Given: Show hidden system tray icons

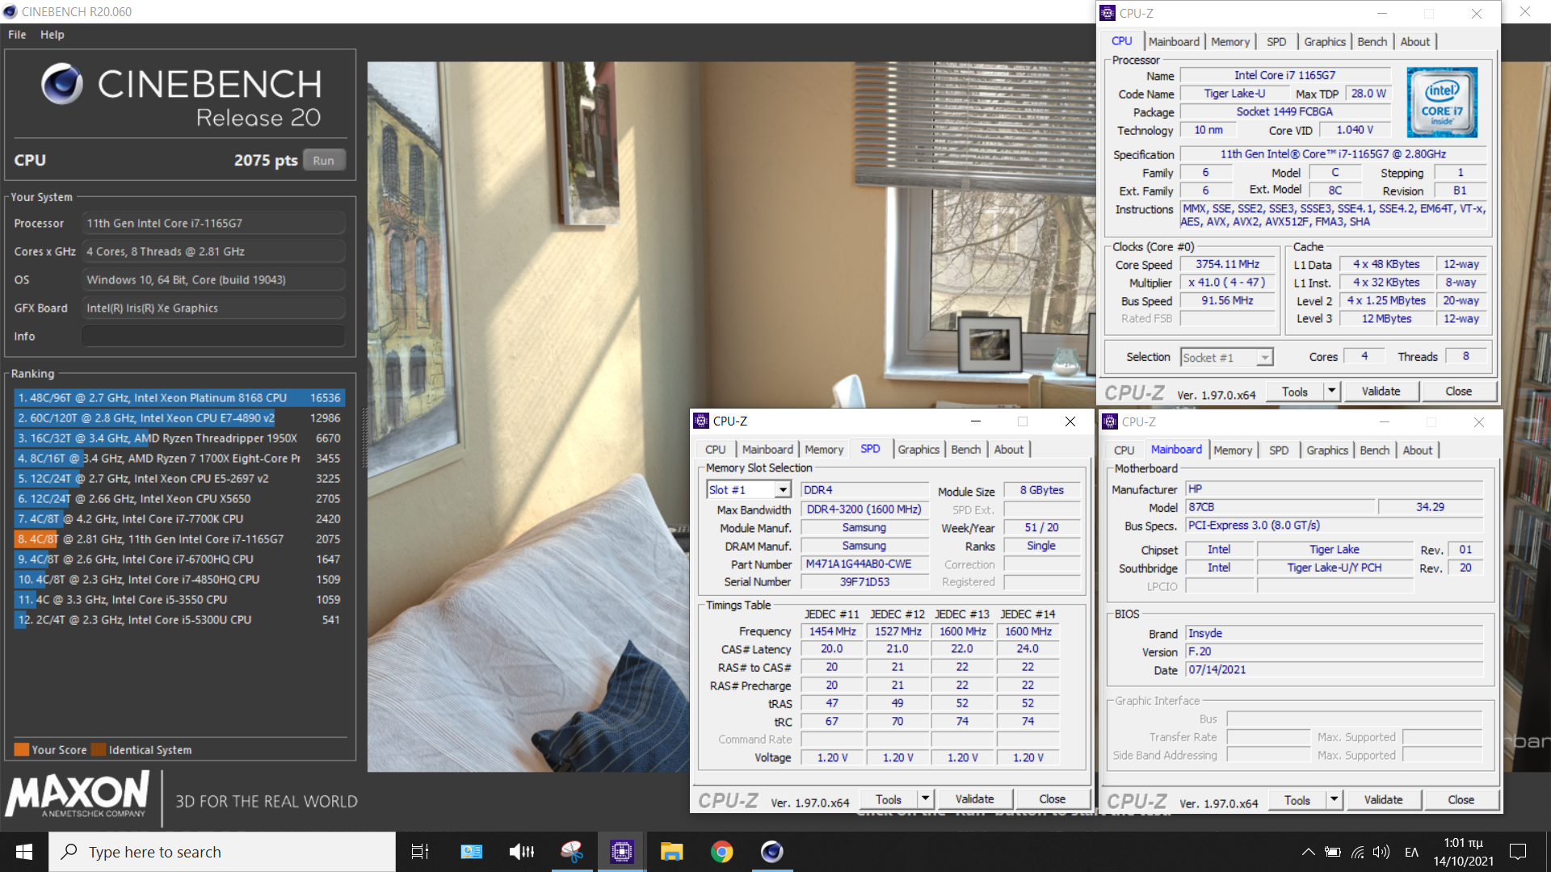Looking at the screenshot, I should (1308, 852).
